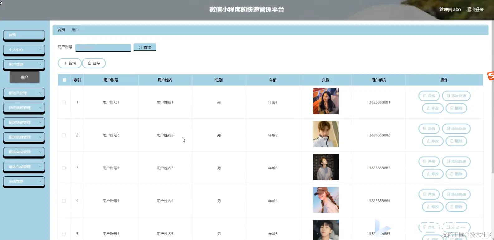Image resolution: width=494 pixels, height=240 pixels.
Task: Click the 管理员 abo account label
Action: tap(450, 9)
